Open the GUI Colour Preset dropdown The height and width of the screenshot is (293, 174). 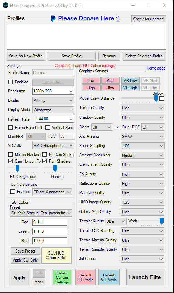[x=41, y=213]
